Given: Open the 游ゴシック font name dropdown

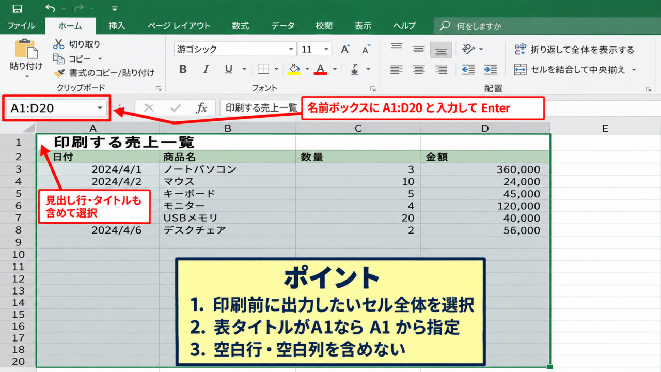Looking at the screenshot, I should pos(291,50).
